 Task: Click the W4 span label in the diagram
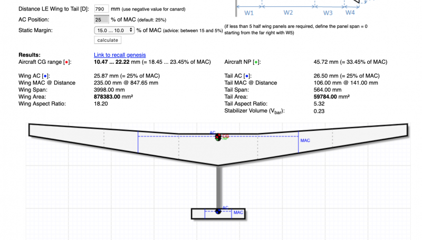(350, 12)
